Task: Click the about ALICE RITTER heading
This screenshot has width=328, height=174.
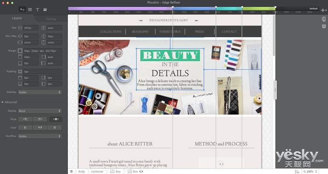Action: pyautogui.click(x=130, y=144)
